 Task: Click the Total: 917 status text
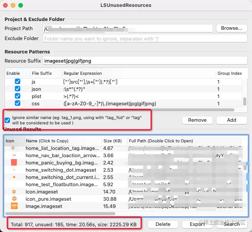click(x=74, y=224)
